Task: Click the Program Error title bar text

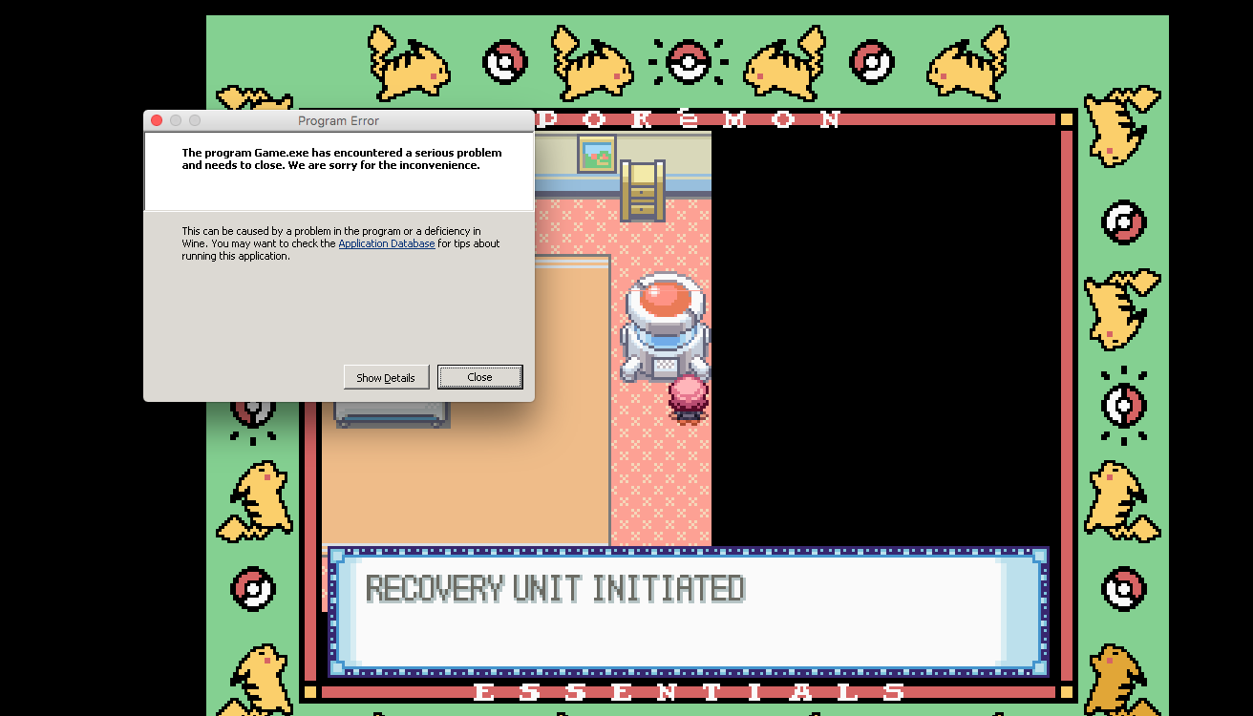Action: [x=338, y=121]
